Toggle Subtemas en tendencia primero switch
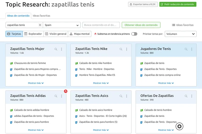The height and width of the screenshot is (134, 202). pos(134,34)
